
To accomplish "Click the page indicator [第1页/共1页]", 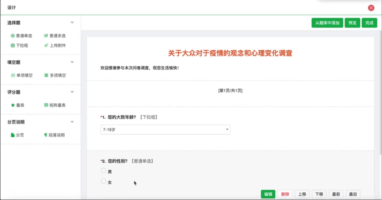I will 230,91.
